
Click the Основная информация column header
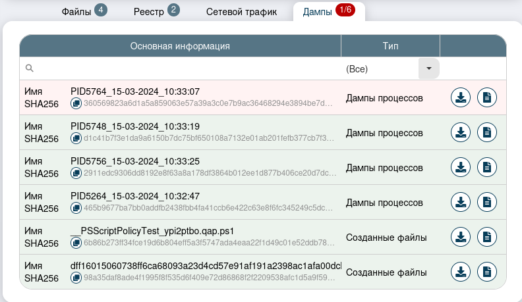[180, 46]
